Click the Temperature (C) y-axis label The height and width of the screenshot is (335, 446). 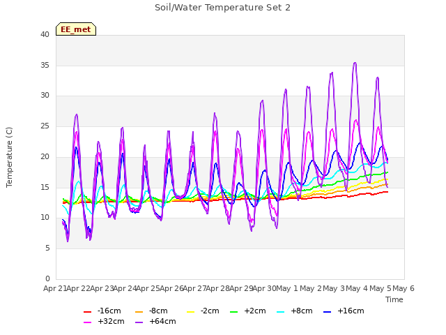[x=9, y=157]
